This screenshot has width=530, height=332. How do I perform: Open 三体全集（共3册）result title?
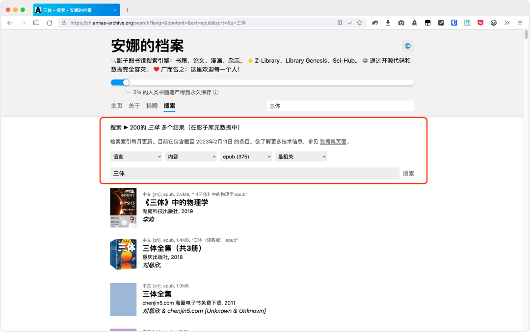(172, 248)
